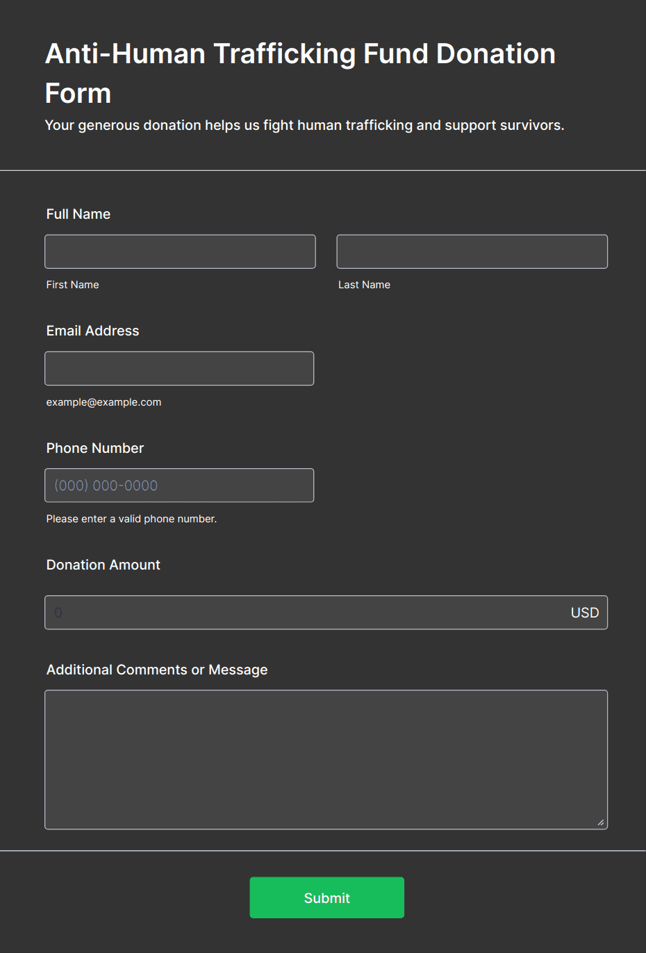Click the donation form title heading
The image size is (646, 953).
300,73
